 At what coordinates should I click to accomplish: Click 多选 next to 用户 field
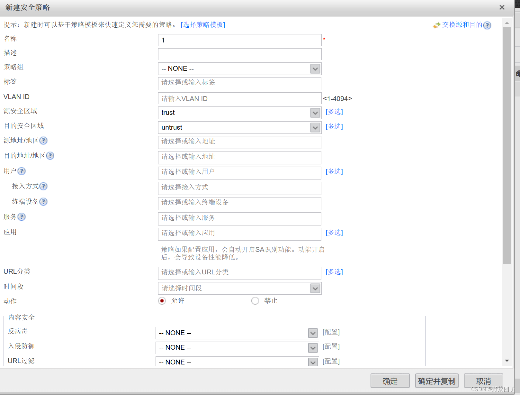click(334, 171)
